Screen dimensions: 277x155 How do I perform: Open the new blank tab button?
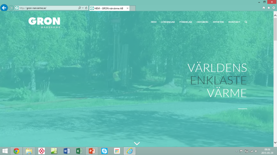[x=133, y=8]
